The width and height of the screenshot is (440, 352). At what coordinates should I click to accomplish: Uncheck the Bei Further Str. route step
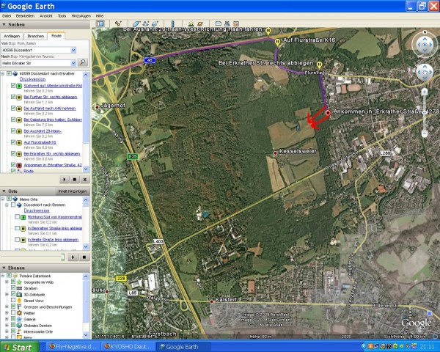(x=13, y=97)
